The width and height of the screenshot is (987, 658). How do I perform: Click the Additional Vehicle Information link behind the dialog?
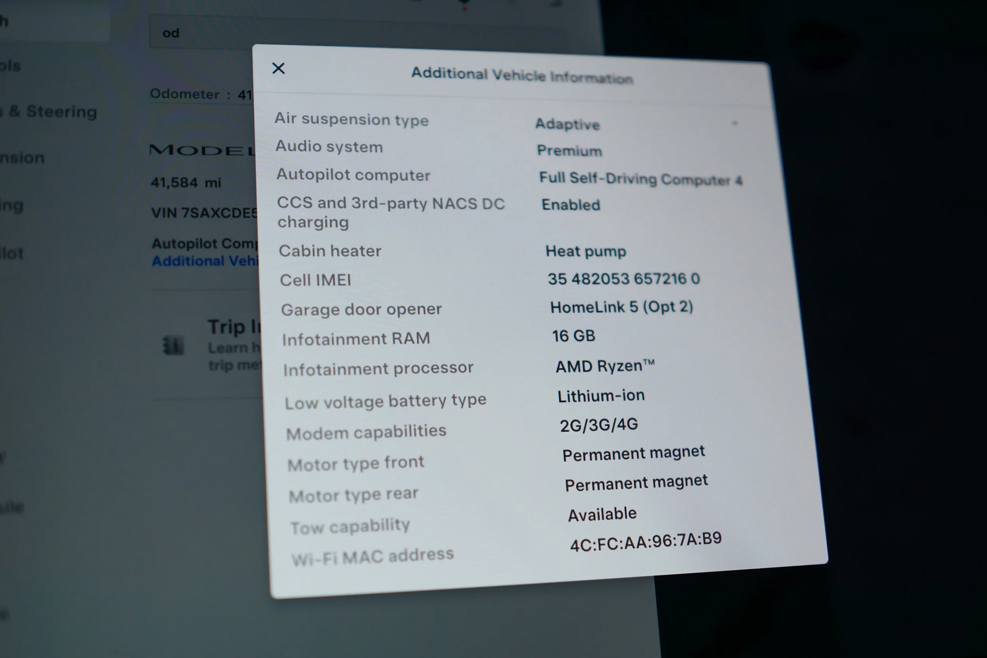pos(205,261)
